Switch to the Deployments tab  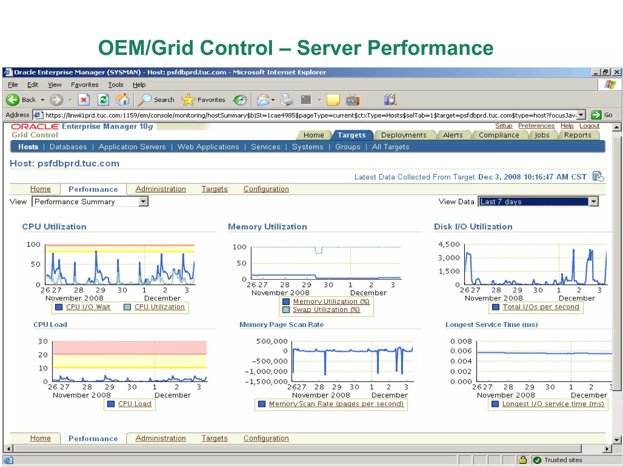pos(404,135)
